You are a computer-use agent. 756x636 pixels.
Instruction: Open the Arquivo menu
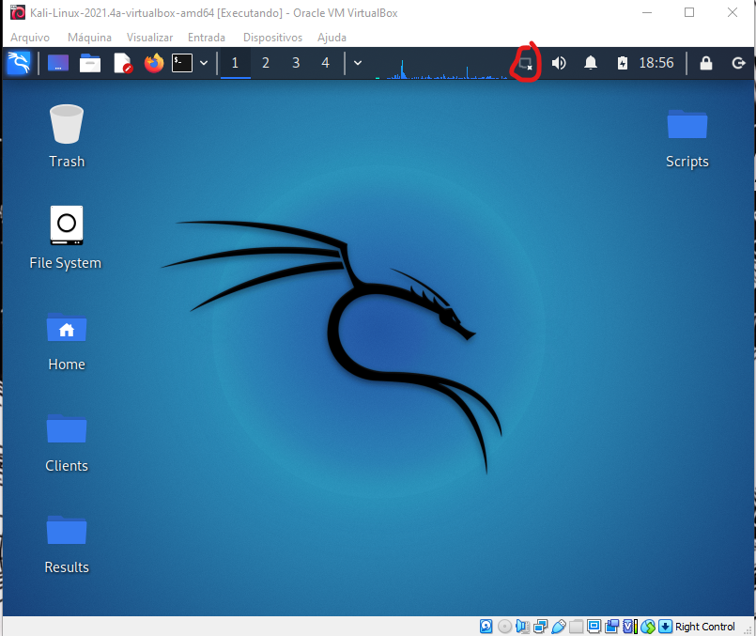click(x=30, y=38)
